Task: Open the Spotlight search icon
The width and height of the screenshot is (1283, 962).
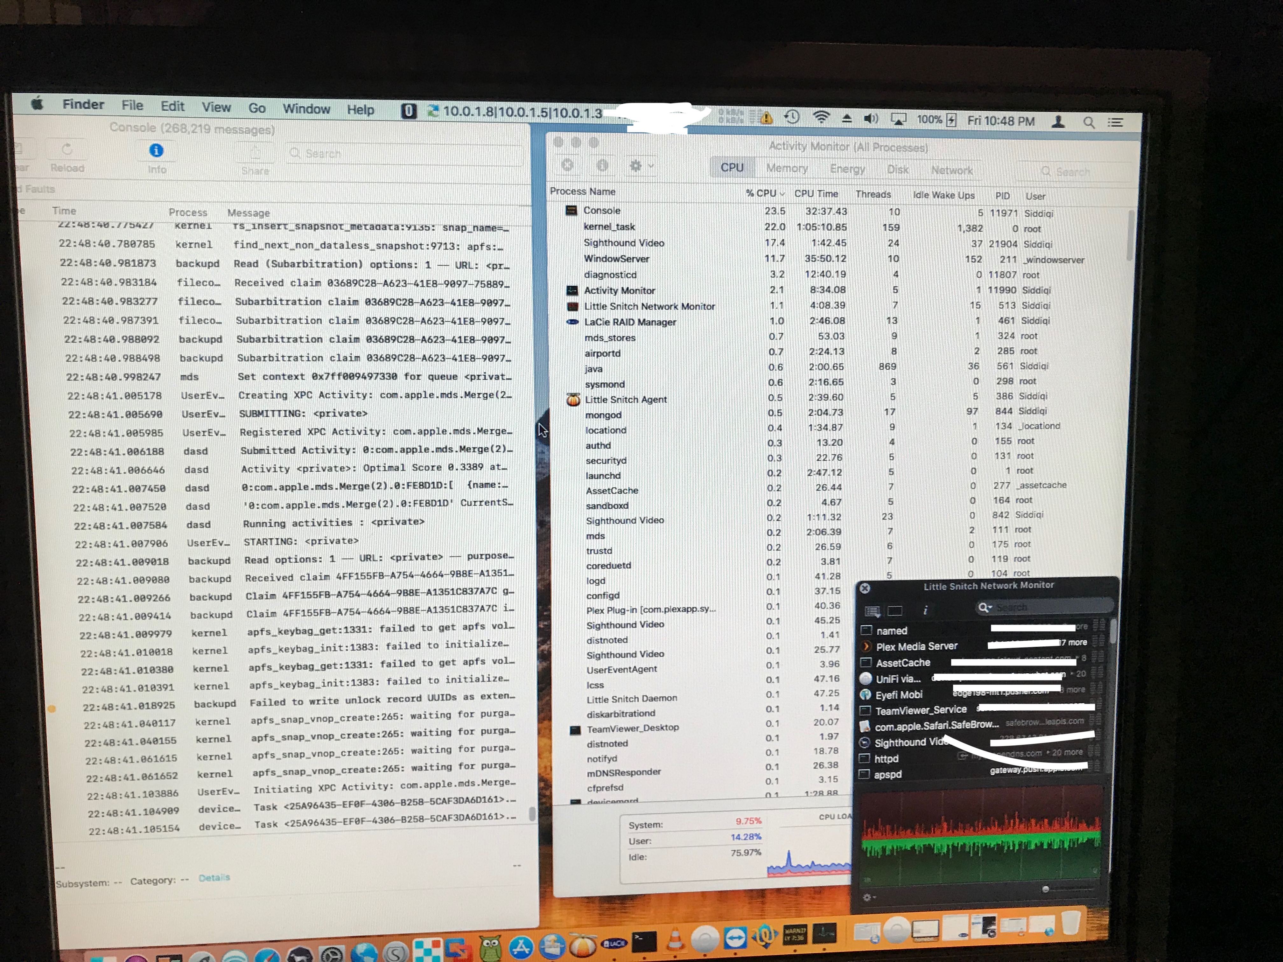Action: 1089,122
